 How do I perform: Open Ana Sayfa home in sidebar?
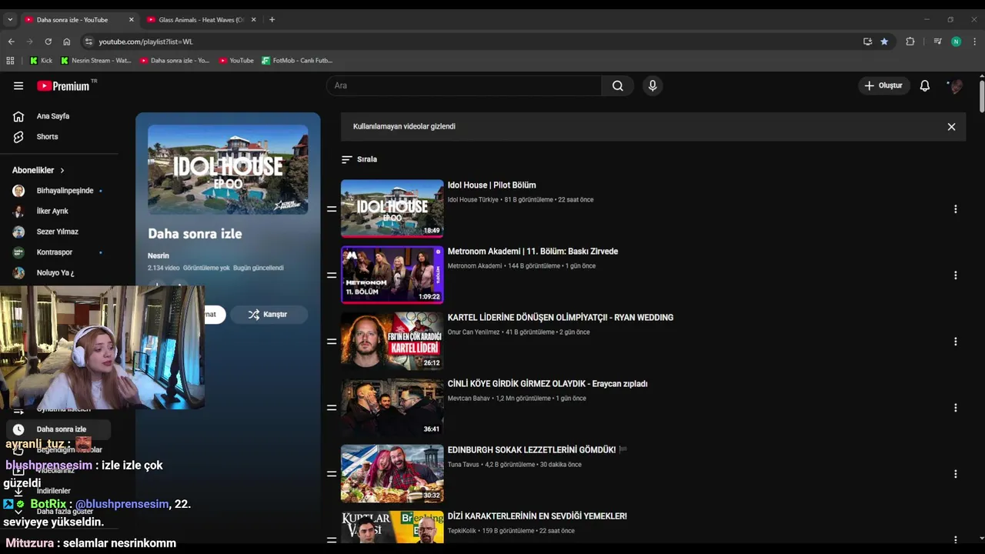53,116
